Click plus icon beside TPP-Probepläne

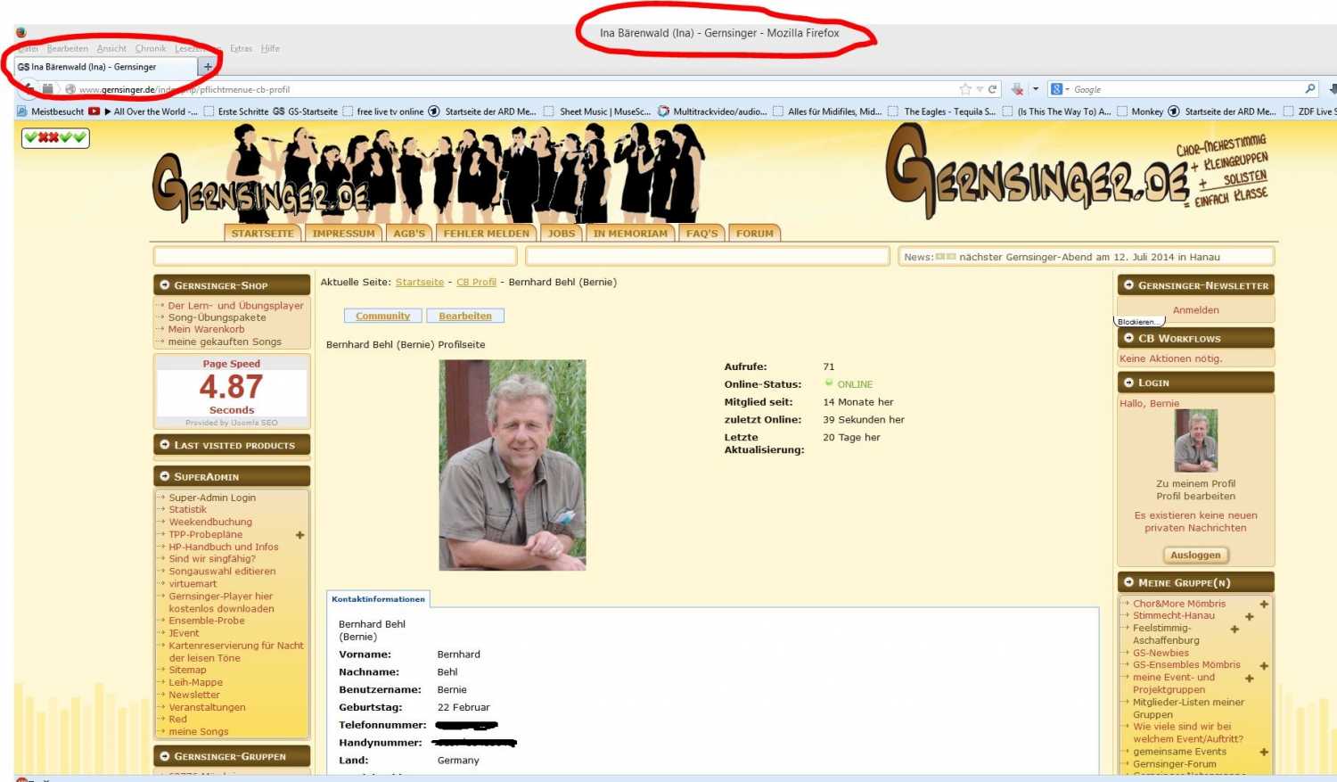(300, 535)
